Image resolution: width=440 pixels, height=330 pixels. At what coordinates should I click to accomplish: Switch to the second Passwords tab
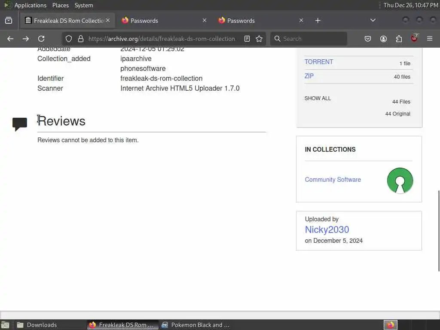(261, 21)
